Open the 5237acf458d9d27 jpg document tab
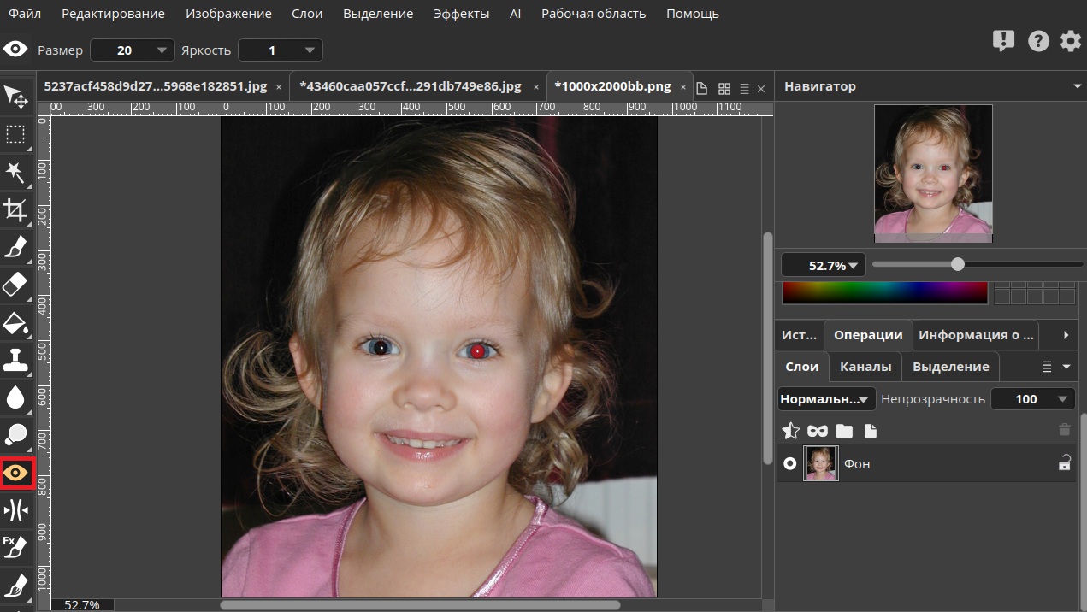1087x612 pixels. point(155,86)
